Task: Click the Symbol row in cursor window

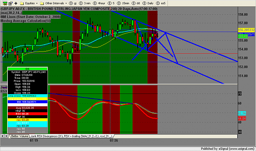Action: point(27,72)
